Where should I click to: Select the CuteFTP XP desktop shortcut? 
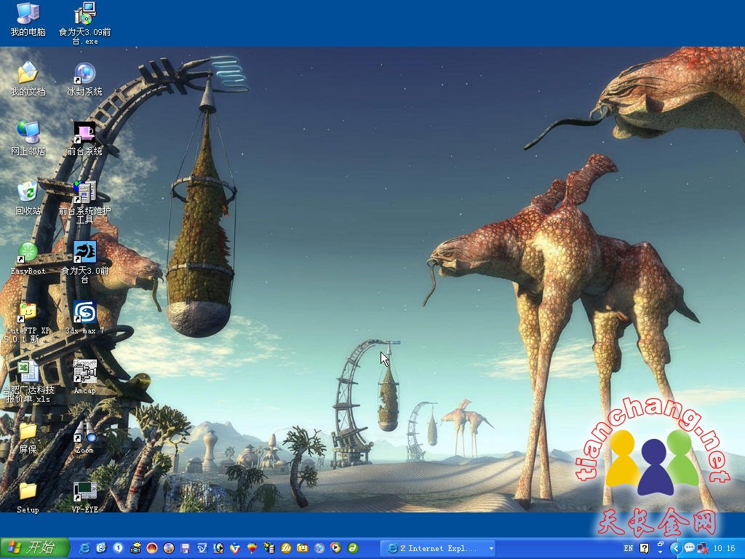tap(28, 322)
